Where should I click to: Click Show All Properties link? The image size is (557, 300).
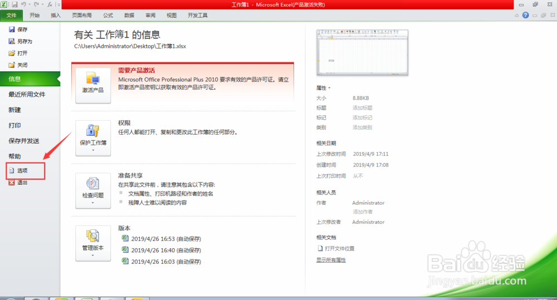pos(331,260)
